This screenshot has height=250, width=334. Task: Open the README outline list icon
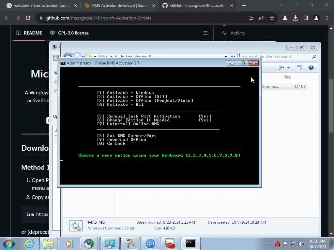coord(205,33)
